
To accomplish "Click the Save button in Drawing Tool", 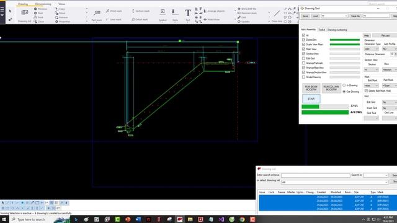I will (305, 16).
